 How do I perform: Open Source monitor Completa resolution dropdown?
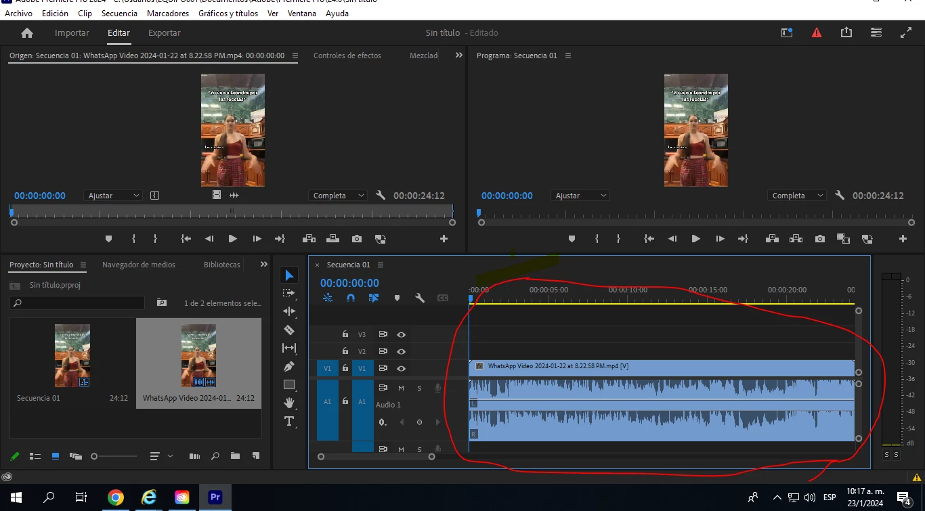click(x=337, y=196)
